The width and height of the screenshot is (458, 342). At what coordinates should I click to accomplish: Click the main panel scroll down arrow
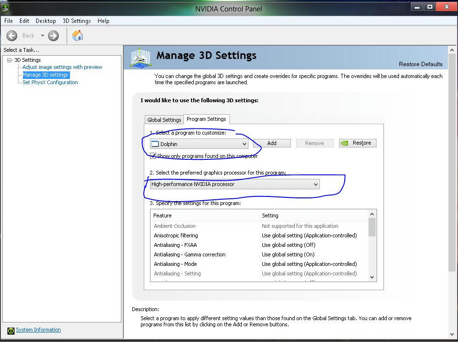point(452,334)
